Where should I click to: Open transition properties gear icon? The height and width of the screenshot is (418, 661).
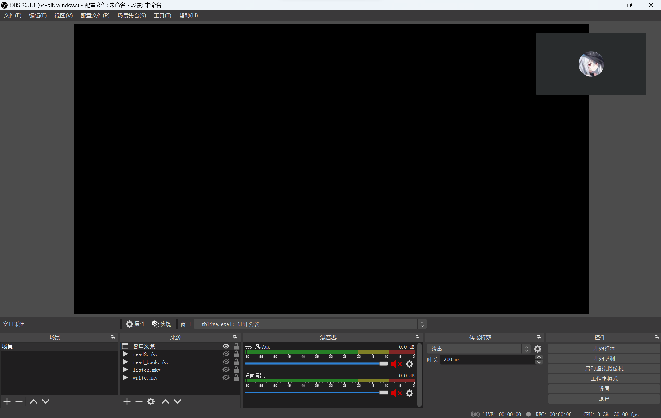click(x=538, y=349)
